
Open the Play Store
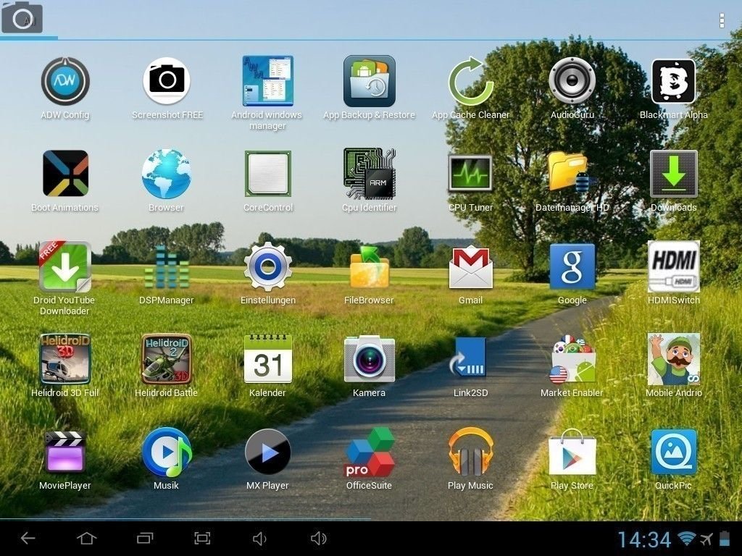(572, 452)
